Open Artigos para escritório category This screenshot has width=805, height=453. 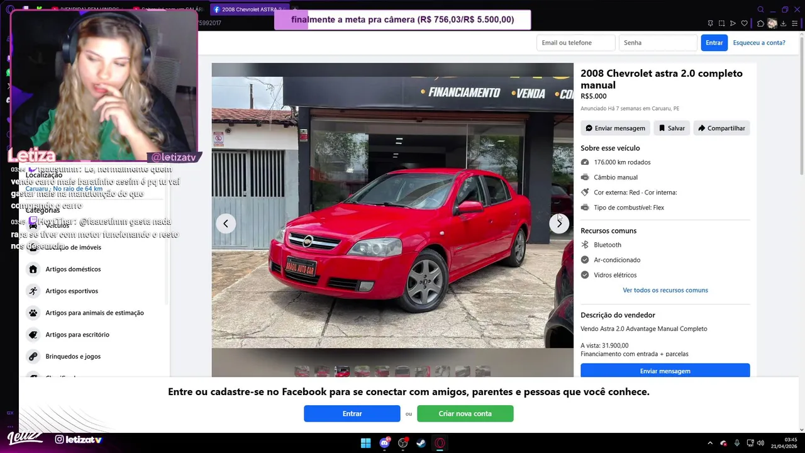click(x=94, y=335)
